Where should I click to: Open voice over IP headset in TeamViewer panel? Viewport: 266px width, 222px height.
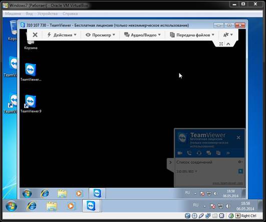click(x=199, y=153)
